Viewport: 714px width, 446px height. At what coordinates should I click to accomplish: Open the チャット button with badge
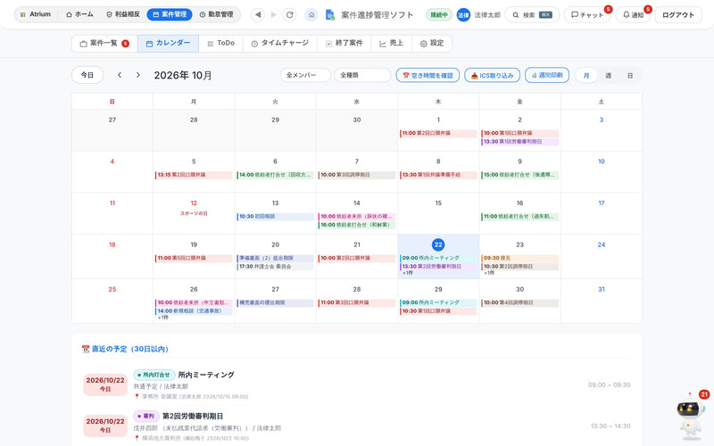(587, 15)
